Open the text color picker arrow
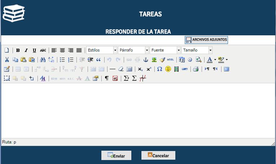The height and width of the screenshot is (164, 276). point(215,59)
